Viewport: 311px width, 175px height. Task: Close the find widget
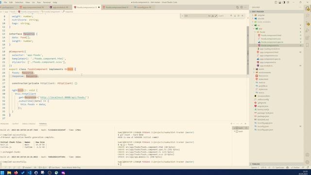(x=242, y=16)
